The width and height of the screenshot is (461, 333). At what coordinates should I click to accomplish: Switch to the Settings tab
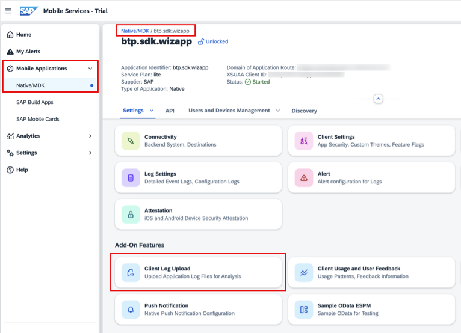point(133,111)
